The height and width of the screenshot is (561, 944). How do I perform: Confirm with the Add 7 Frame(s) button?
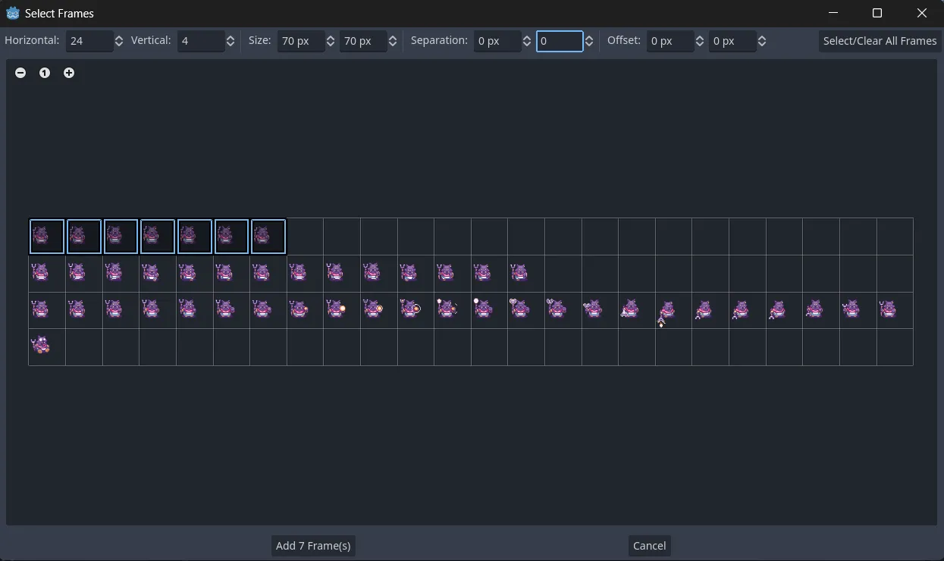pyautogui.click(x=313, y=546)
